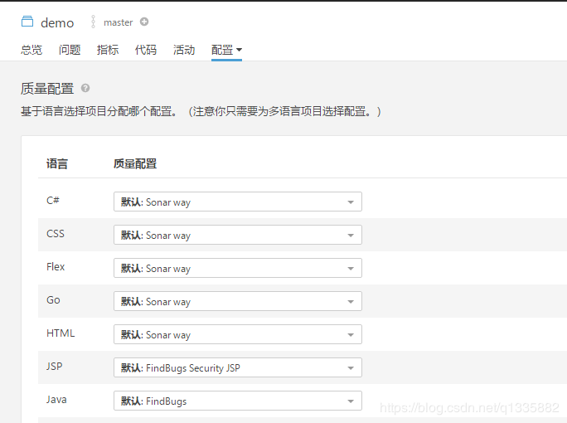The width and height of the screenshot is (567, 423).
Task: Click the plus icon next to master
Action: tap(144, 22)
